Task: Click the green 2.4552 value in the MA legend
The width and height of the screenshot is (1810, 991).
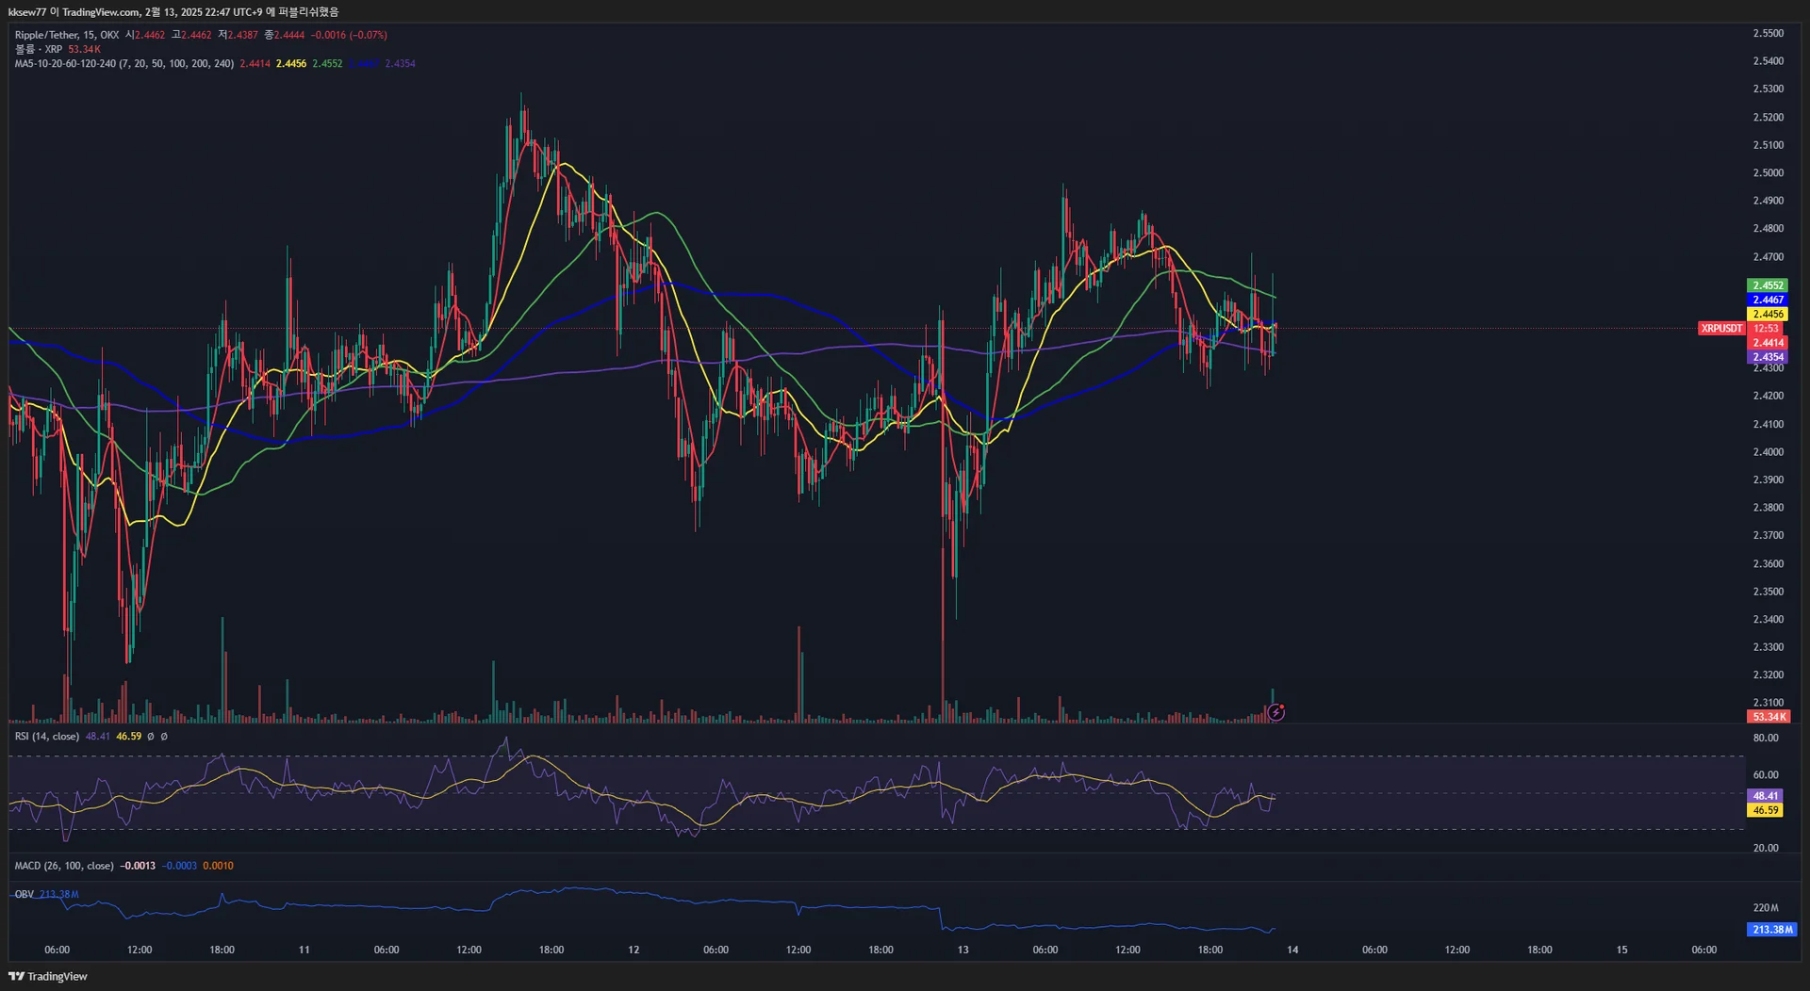Action: pyautogui.click(x=327, y=64)
